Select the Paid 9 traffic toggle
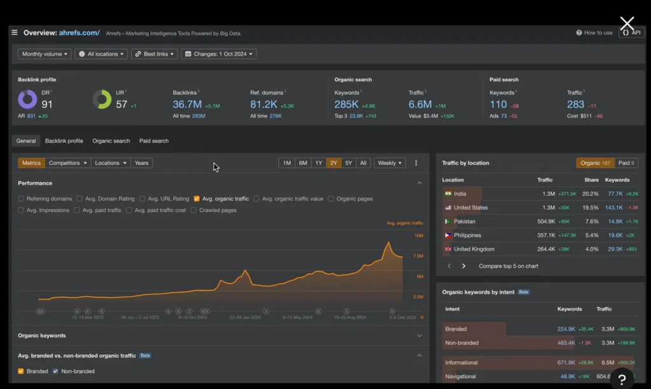The image size is (651, 389). click(626, 163)
